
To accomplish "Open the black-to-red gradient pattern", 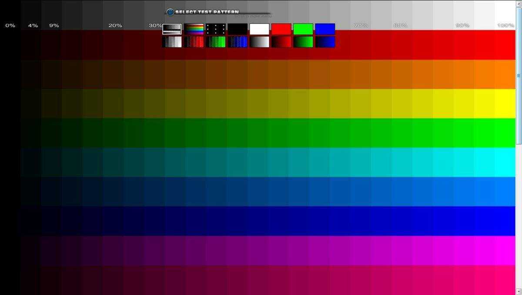I will 281,42.
